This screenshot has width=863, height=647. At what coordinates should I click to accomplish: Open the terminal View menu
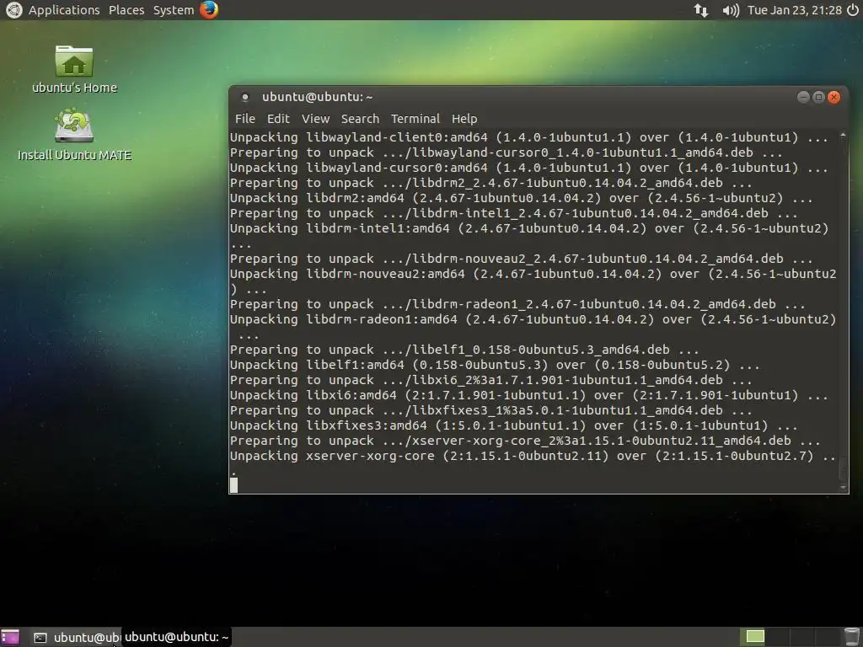pyautogui.click(x=315, y=119)
